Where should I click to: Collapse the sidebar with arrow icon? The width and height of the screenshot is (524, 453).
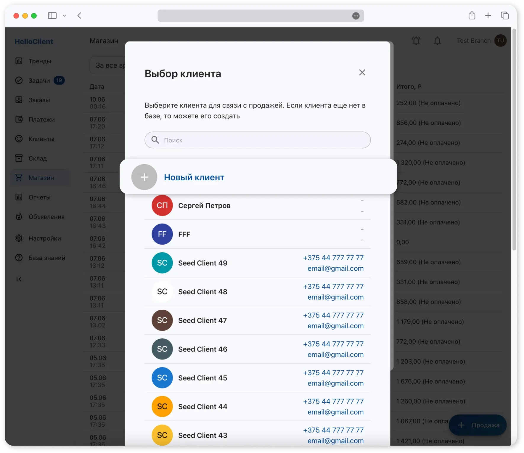point(19,279)
